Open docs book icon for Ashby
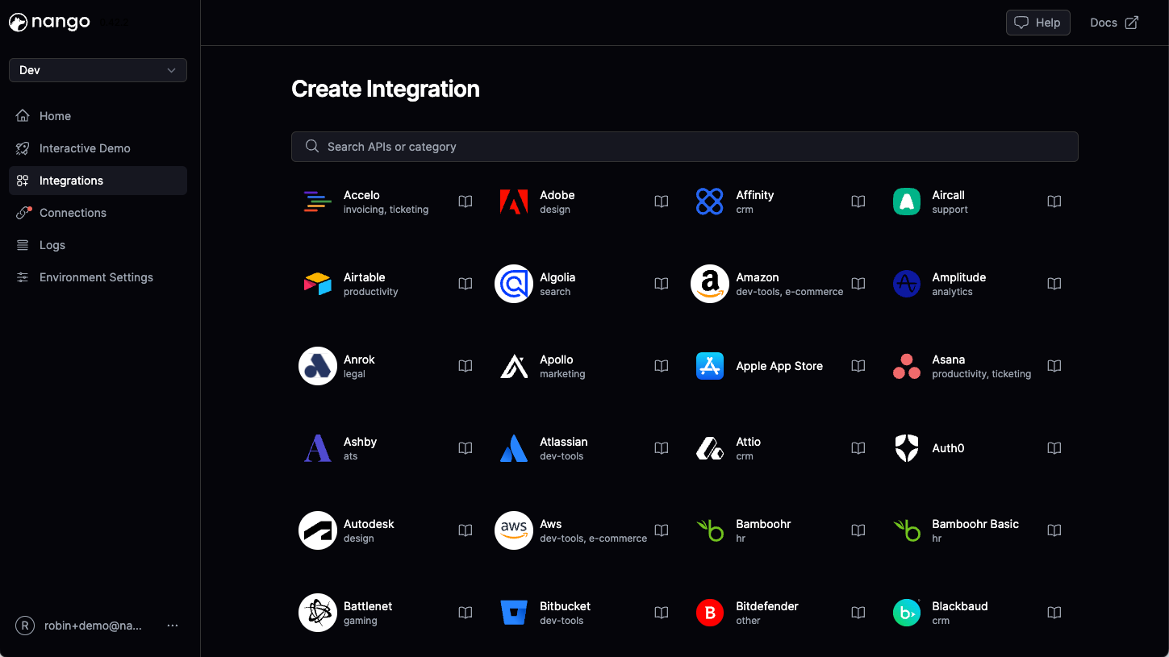This screenshot has width=1169, height=657. (x=466, y=448)
